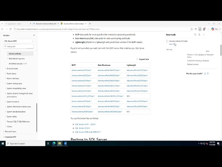Open more options in Downloads panel
Viewport: 222px width, 167px height.
(x=204, y=35)
